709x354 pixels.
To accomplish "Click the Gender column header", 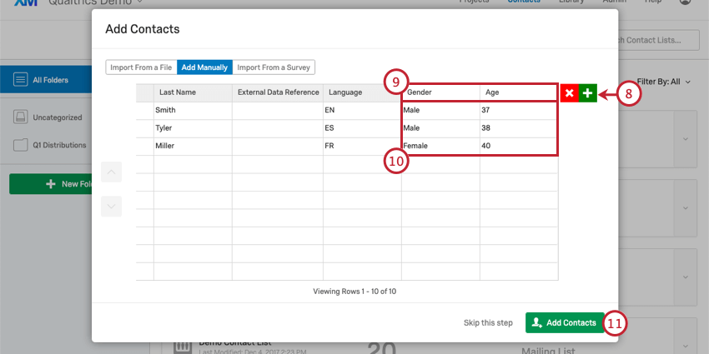I will pyautogui.click(x=441, y=92).
